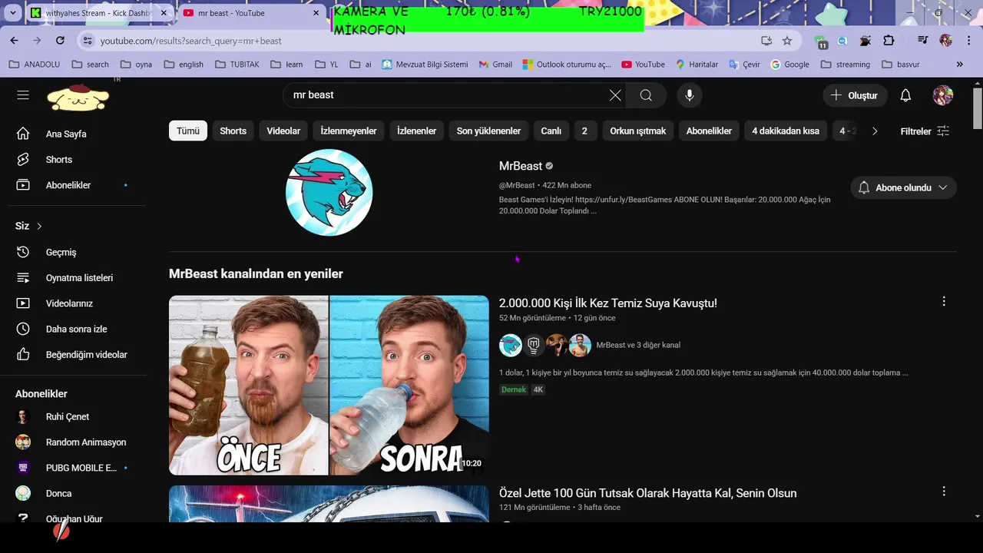Image resolution: width=983 pixels, height=553 pixels.
Task: Open the streaming bookmark folder
Action: click(846, 65)
